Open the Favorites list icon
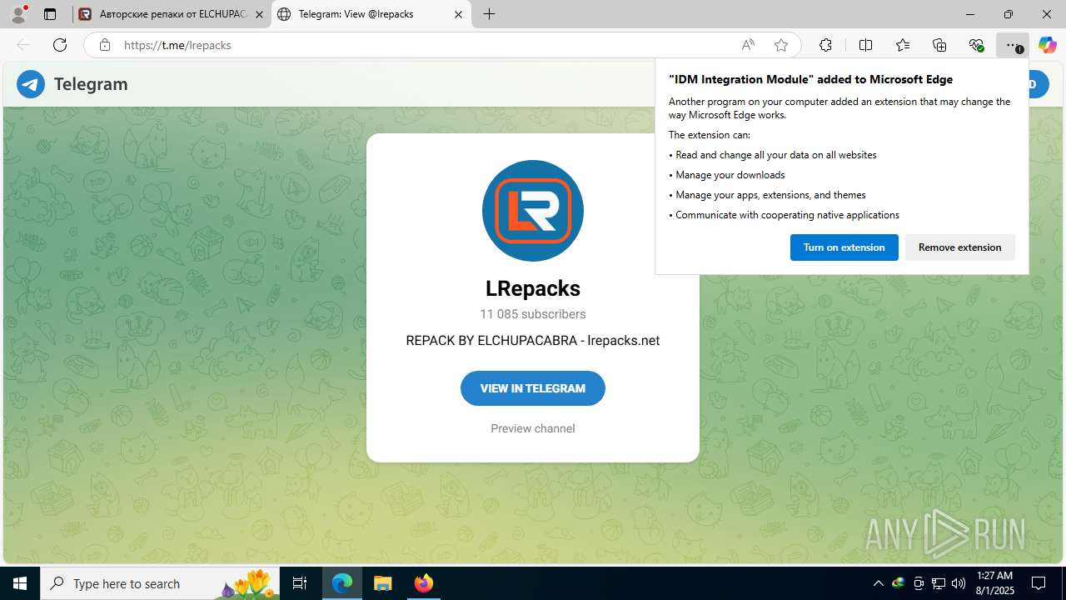Viewport: 1066px width, 600px height. [903, 45]
